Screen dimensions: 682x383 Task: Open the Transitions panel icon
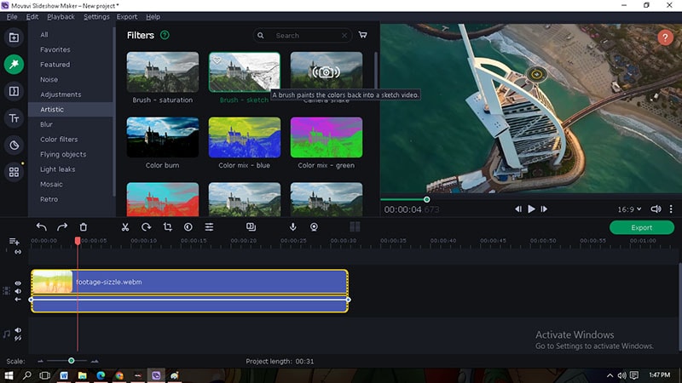coord(14,91)
